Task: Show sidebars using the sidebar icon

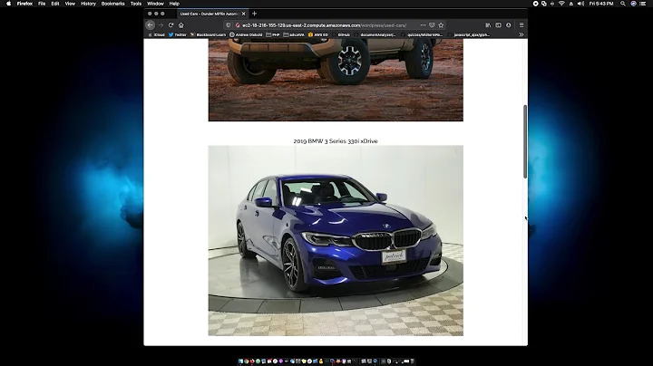Action: (x=498, y=25)
